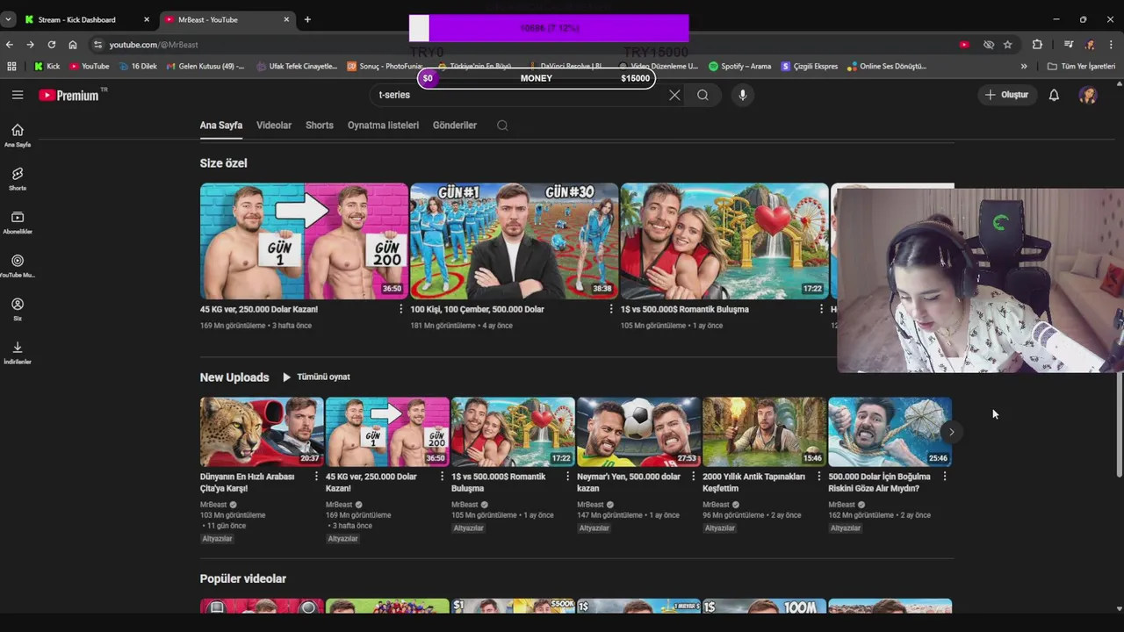
Task: Open 16 Dilek bookmark
Action: pyautogui.click(x=137, y=66)
